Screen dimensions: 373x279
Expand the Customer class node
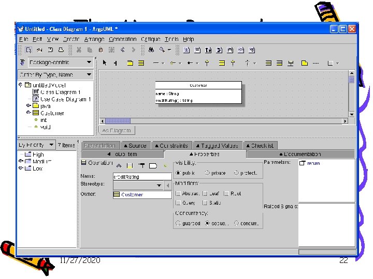[x=28, y=113]
